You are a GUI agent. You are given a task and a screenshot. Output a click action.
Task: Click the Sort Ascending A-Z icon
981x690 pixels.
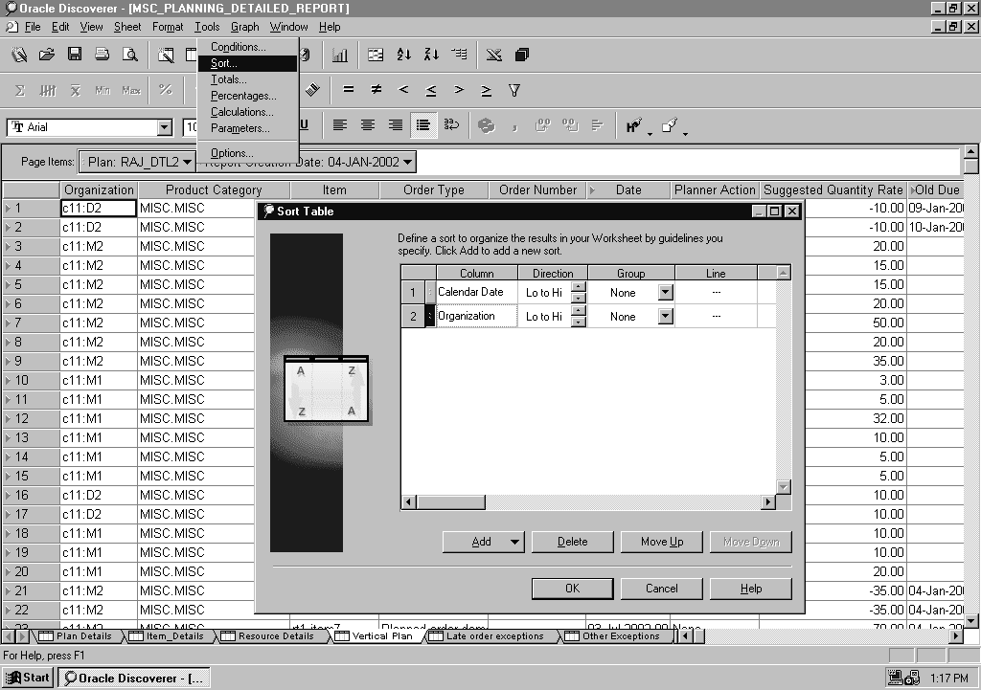[x=403, y=55]
